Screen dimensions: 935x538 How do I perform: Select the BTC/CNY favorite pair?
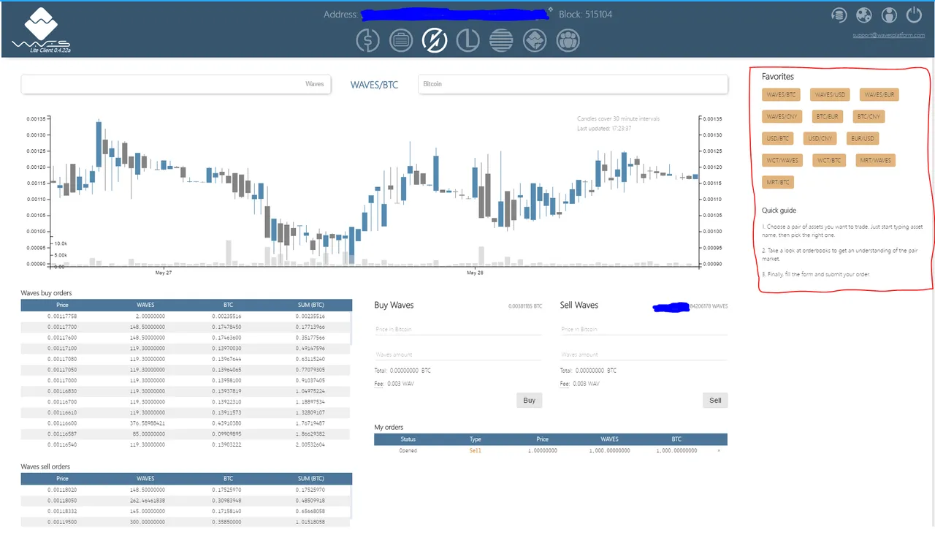[x=869, y=116]
